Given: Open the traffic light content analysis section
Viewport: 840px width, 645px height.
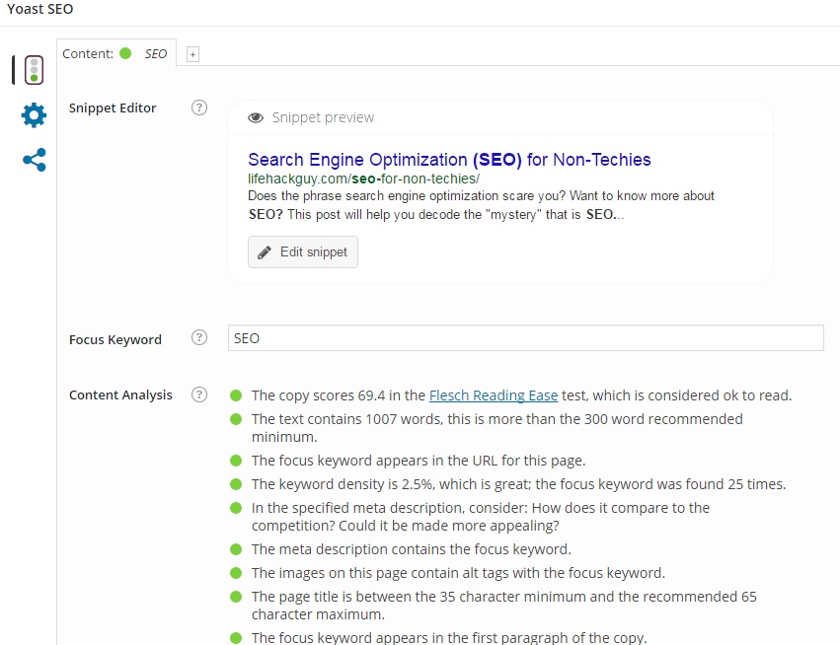Looking at the screenshot, I should click(34, 70).
